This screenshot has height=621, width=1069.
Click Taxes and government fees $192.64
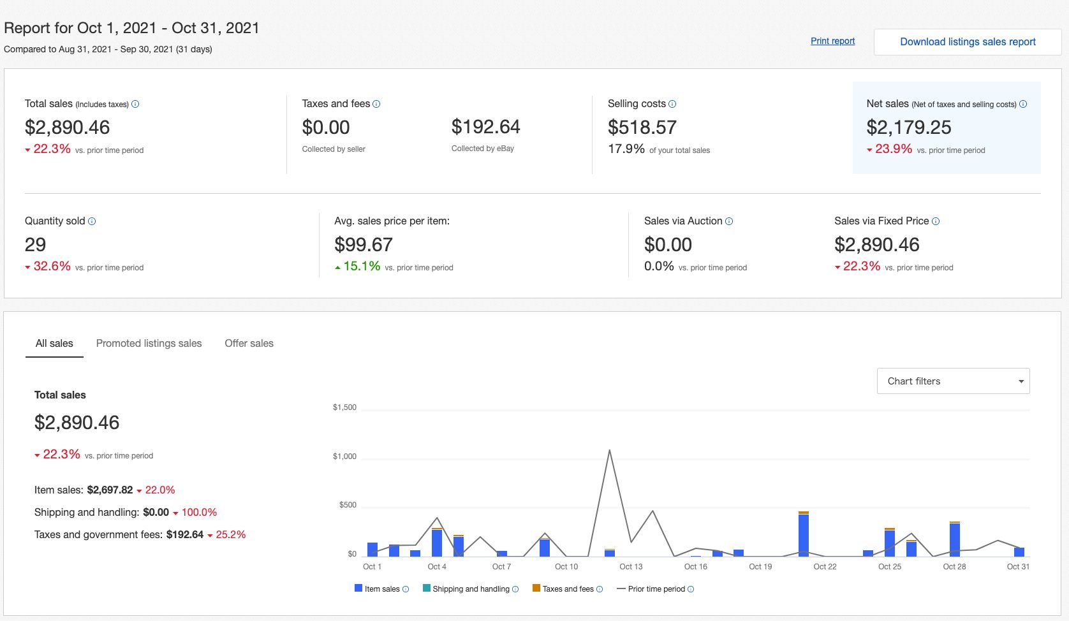185,534
